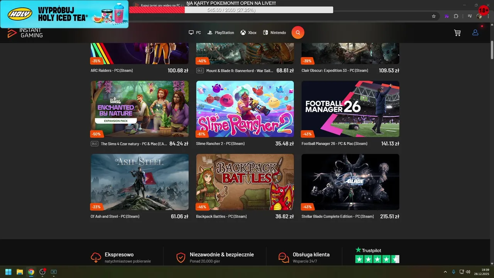Image resolution: width=494 pixels, height=278 pixels.
Task: Select the PlayStation platform menu
Action: pos(221,33)
